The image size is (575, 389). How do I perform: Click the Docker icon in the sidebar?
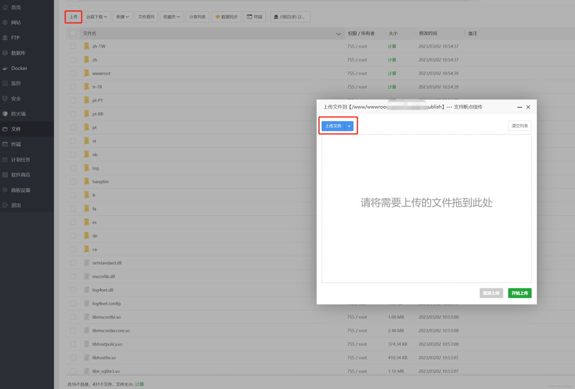click(x=5, y=68)
